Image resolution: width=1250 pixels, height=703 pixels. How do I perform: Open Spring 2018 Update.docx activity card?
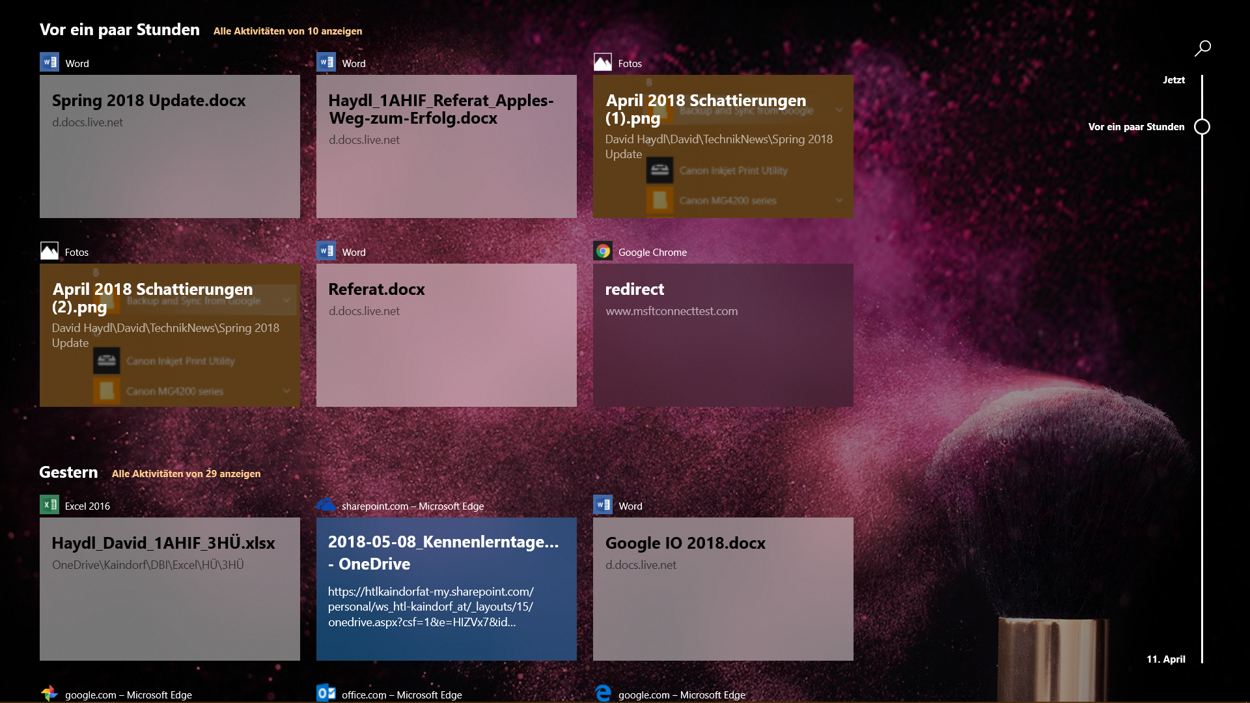(170, 146)
